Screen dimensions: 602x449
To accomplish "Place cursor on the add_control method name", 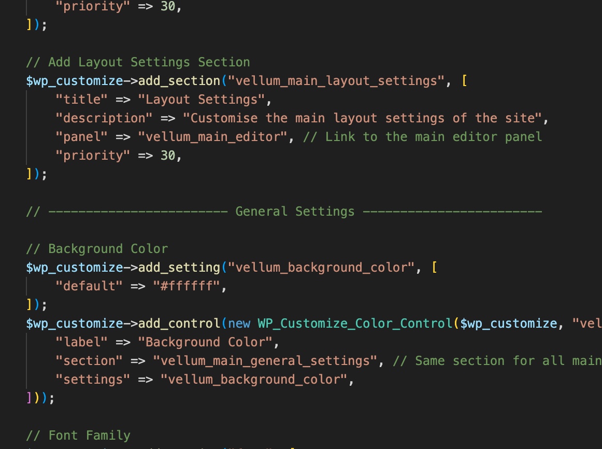I will pyautogui.click(x=179, y=324).
